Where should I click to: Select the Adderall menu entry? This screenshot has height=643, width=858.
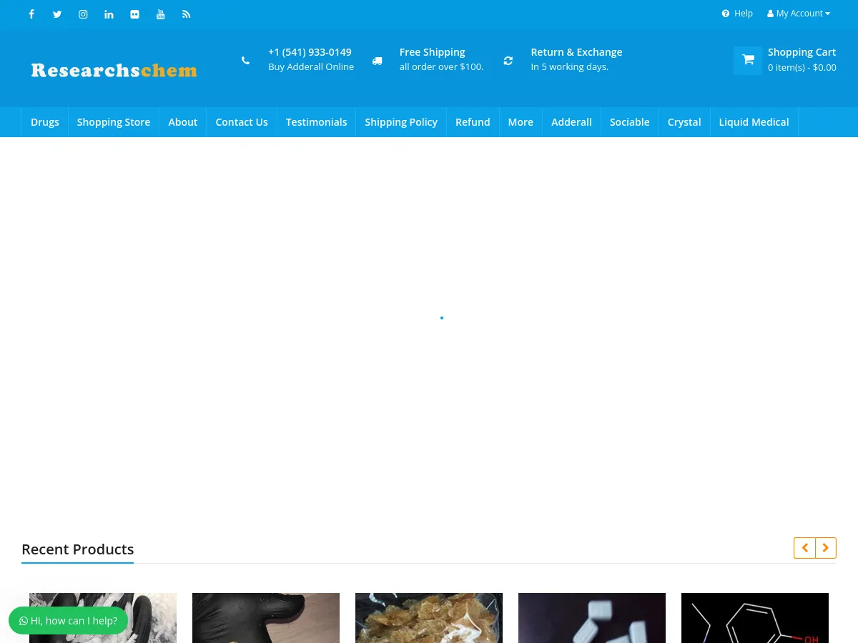pyautogui.click(x=571, y=122)
